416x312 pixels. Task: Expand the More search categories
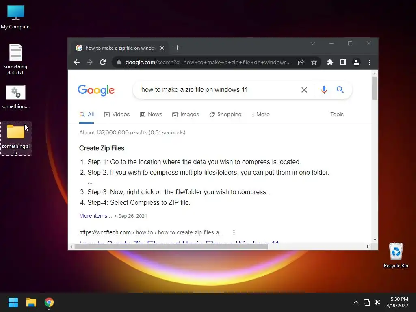[x=260, y=114]
